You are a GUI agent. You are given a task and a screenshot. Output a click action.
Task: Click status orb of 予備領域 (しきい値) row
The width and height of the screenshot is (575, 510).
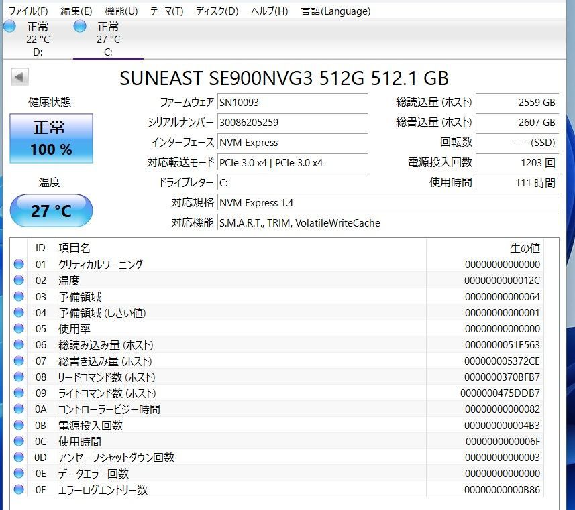[19, 312]
